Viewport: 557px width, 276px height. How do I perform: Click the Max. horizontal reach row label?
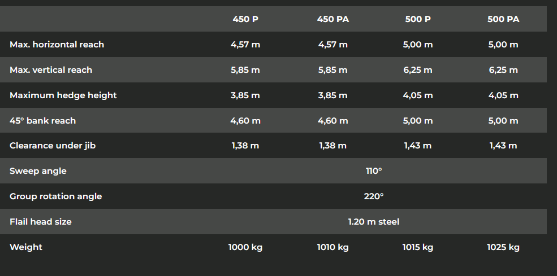pyautogui.click(x=57, y=45)
